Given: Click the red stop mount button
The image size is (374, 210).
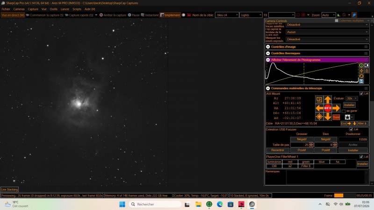Looking at the screenshot, I should 328,108.
